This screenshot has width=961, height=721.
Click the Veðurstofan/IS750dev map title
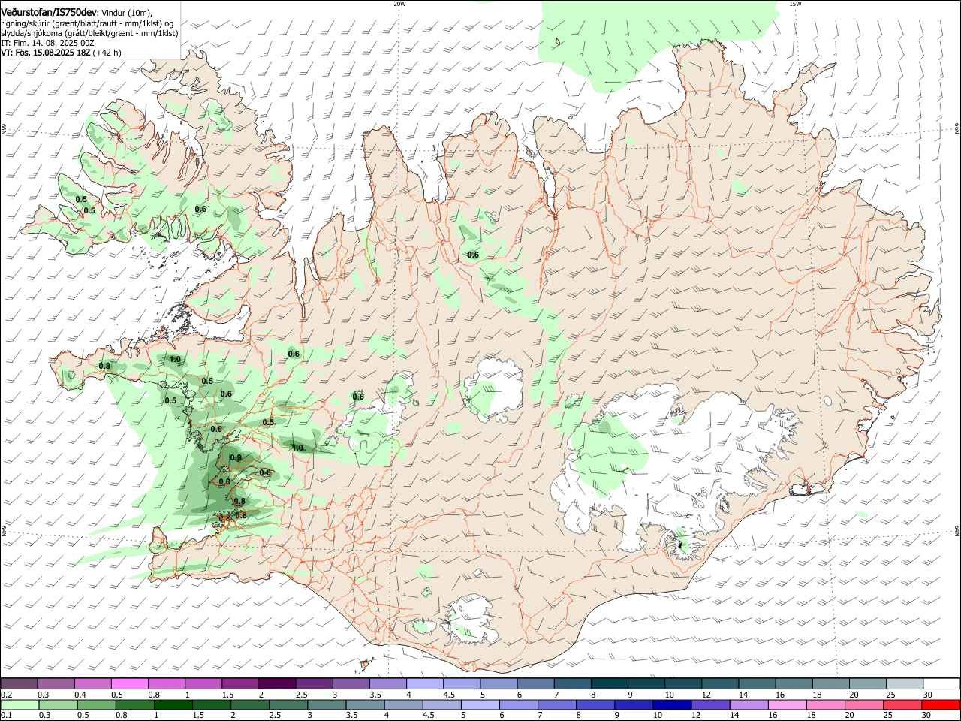pyautogui.click(x=49, y=12)
